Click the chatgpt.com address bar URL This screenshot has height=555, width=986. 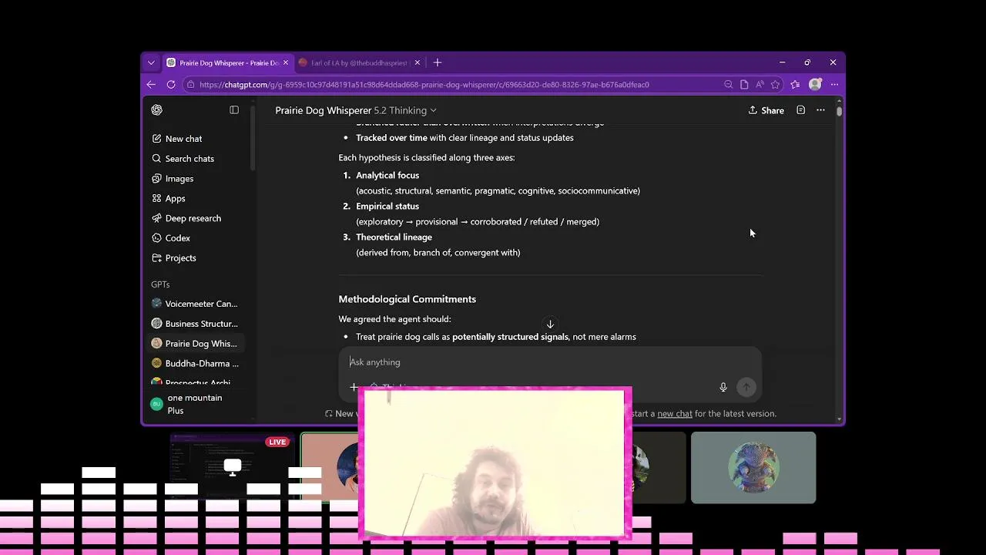tap(424, 85)
